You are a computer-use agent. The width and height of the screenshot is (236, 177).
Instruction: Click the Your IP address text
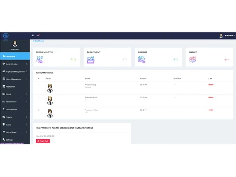45,136
